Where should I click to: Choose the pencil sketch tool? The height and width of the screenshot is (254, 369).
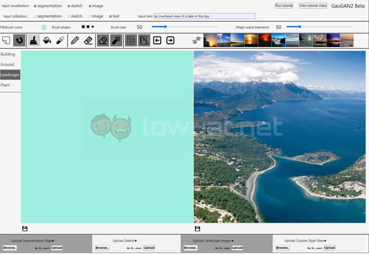[75, 40]
